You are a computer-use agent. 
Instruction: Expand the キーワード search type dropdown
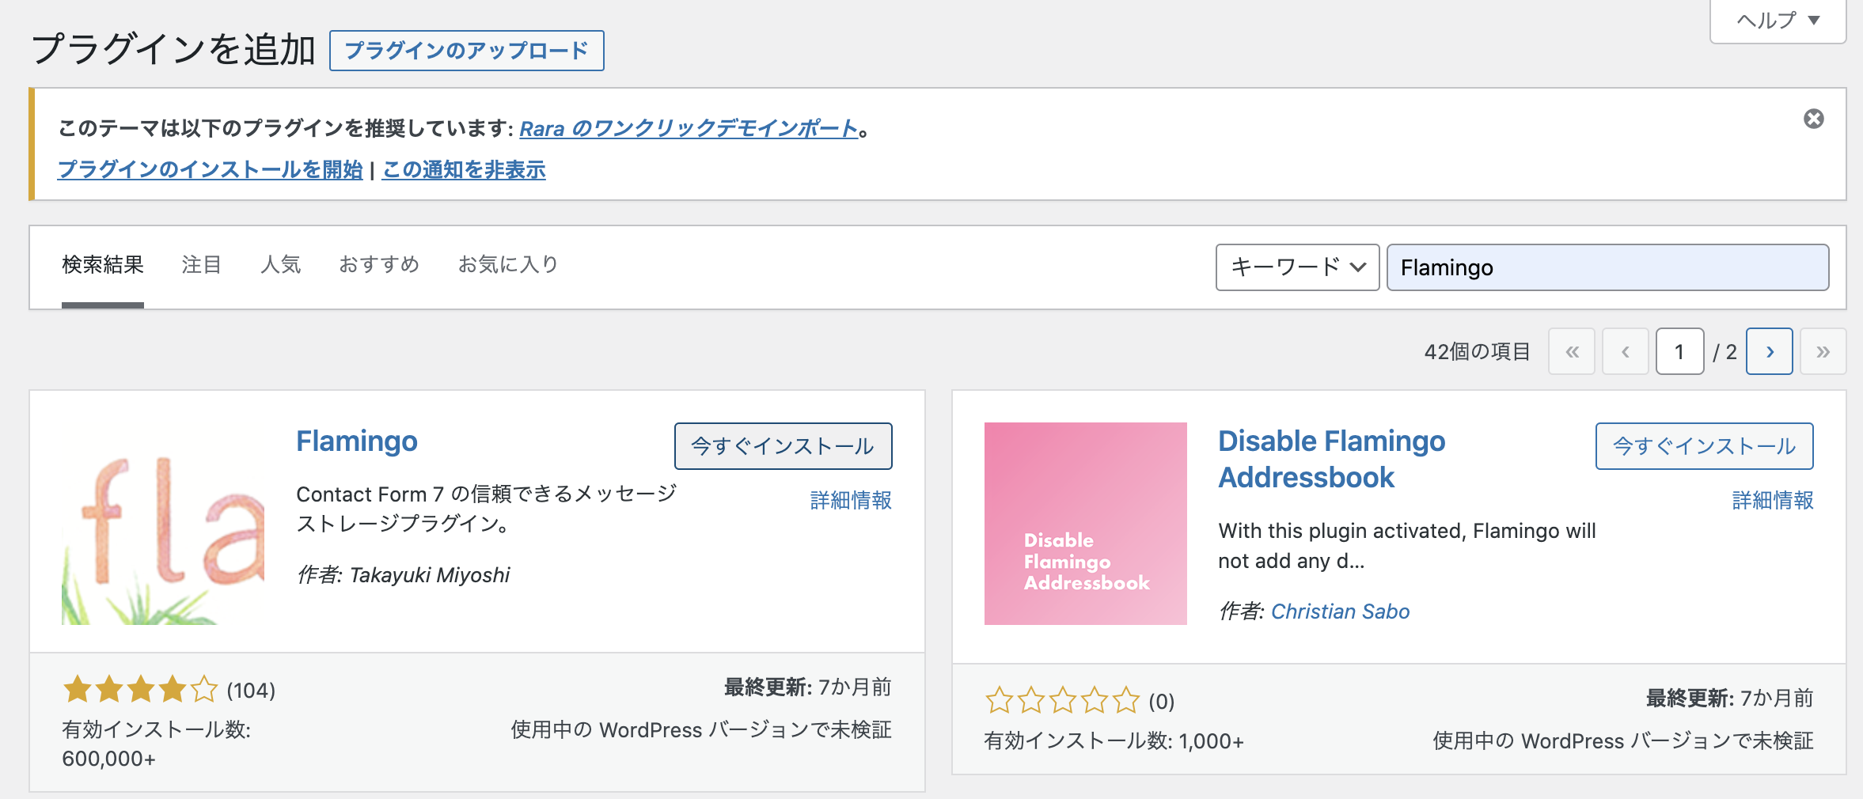click(x=1297, y=267)
